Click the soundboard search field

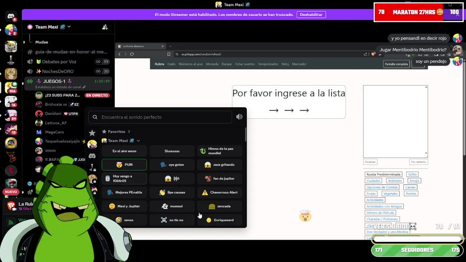coord(160,117)
